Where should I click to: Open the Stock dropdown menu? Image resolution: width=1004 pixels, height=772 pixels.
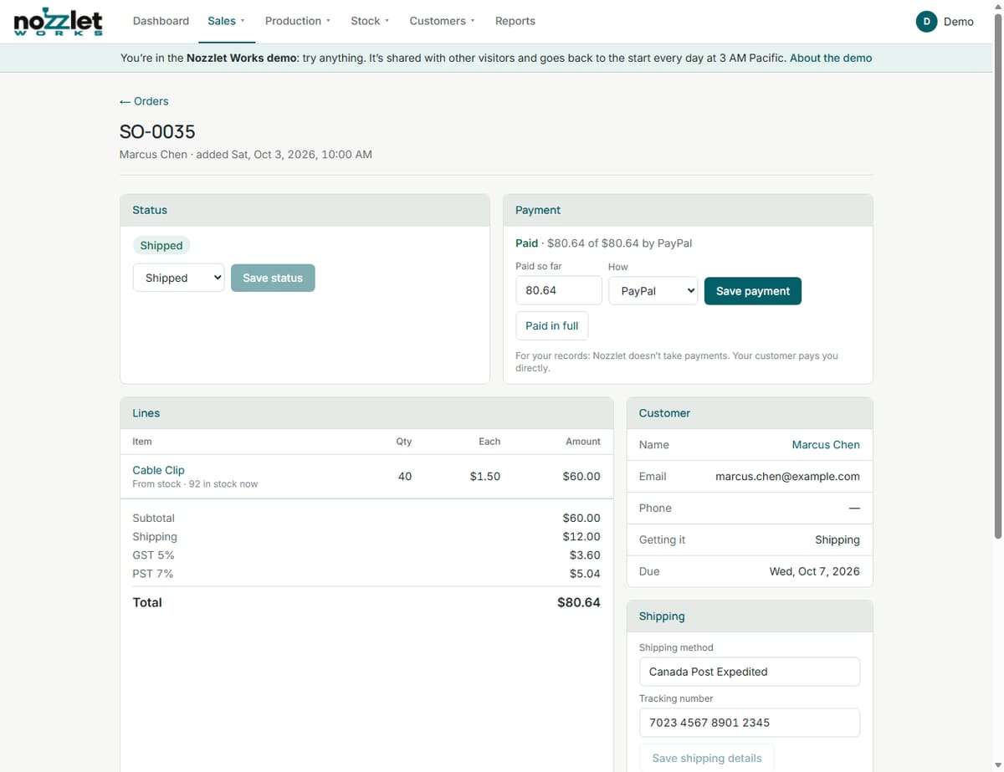[370, 21]
